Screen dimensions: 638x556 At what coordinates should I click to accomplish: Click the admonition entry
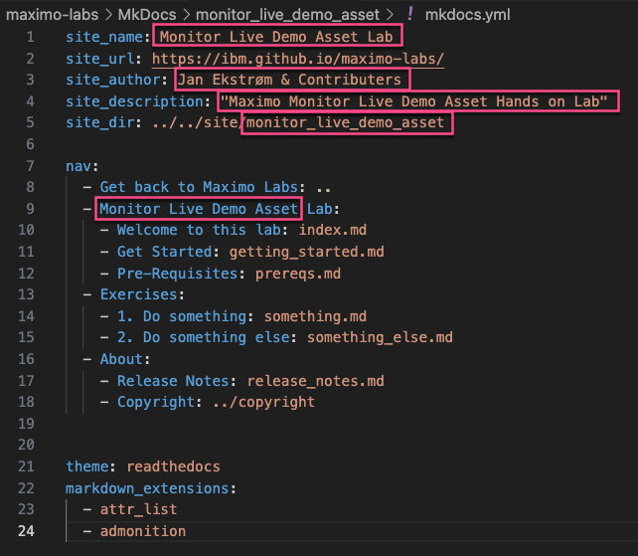[x=143, y=531]
